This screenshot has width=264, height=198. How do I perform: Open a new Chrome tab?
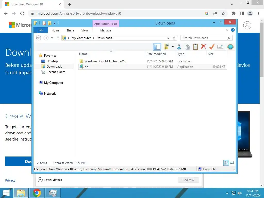pos(70,4)
